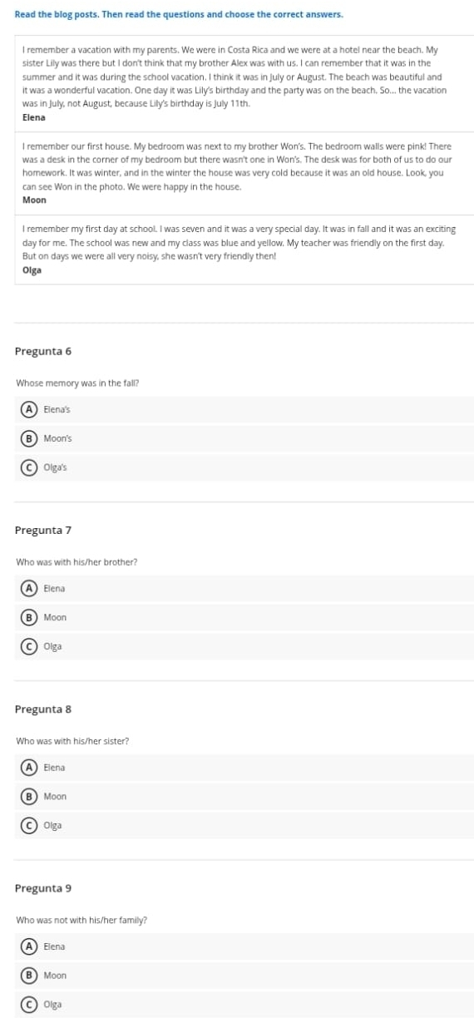Mark option B Moon for Pregunta 9
This screenshot has width=474, height=1018.
tap(244, 976)
